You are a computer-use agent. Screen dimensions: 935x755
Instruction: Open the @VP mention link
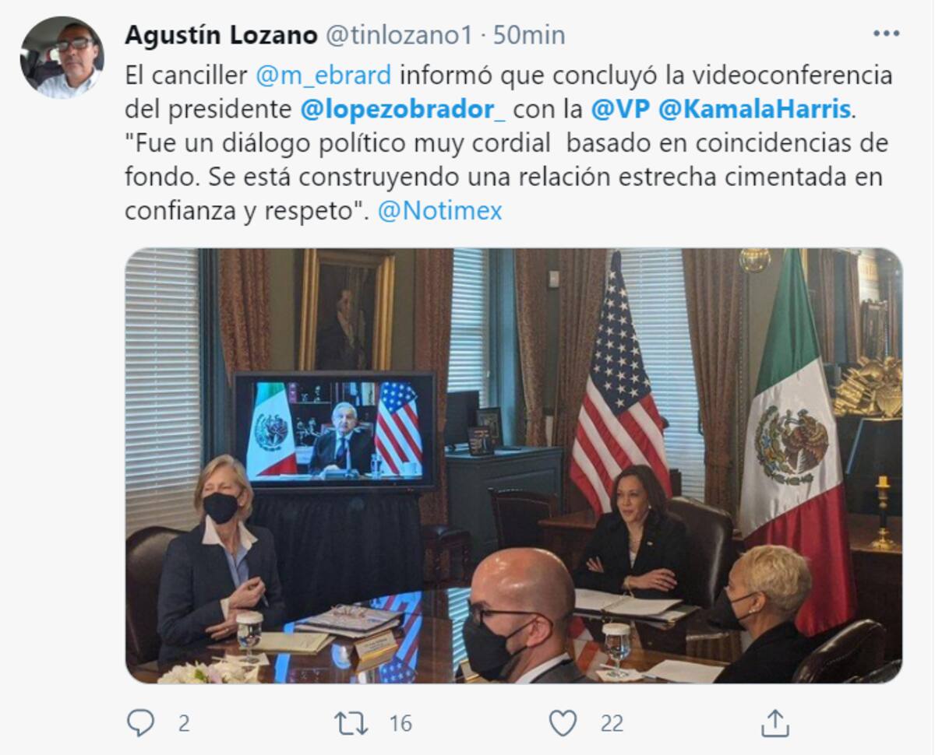coord(620,110)
